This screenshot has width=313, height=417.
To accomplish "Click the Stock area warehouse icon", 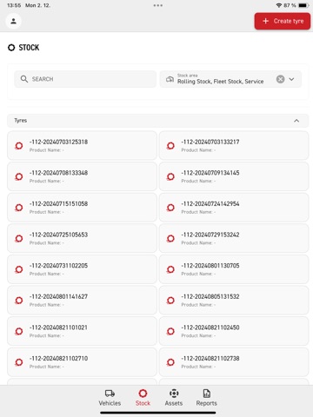I will coord(170,79).
